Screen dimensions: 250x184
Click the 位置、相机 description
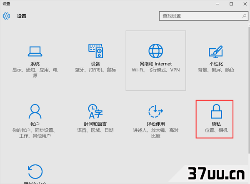tap(216, 130)
